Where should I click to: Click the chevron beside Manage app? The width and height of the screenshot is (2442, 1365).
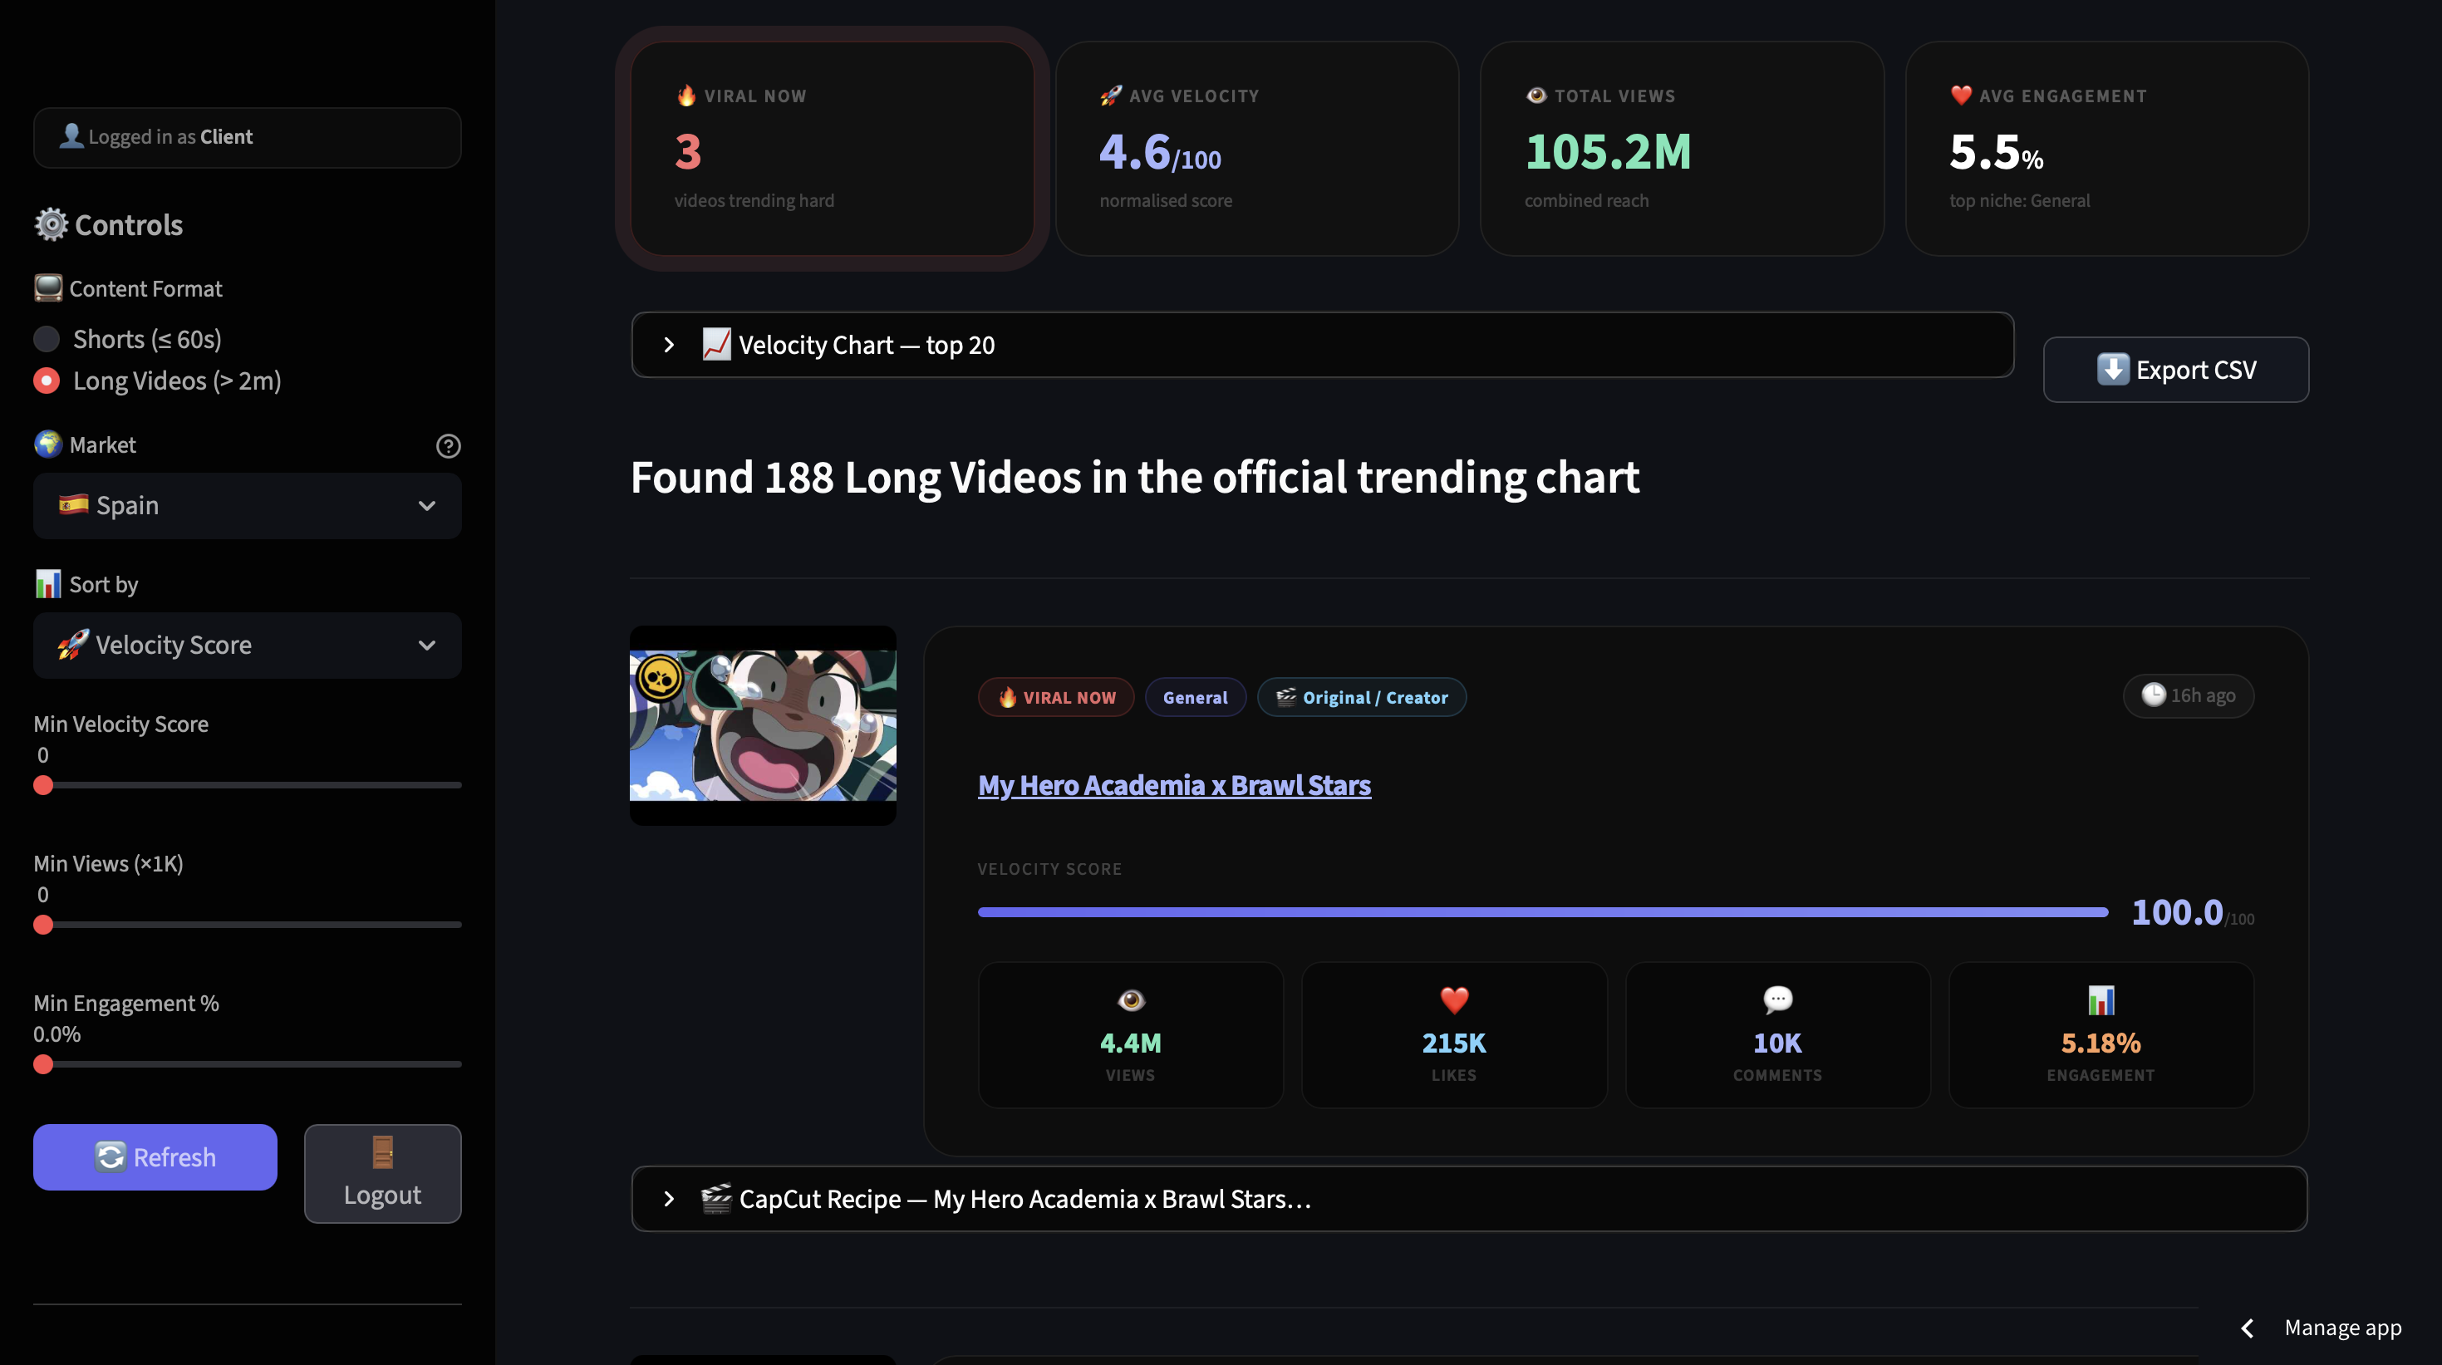[x=2247, y=1327]
